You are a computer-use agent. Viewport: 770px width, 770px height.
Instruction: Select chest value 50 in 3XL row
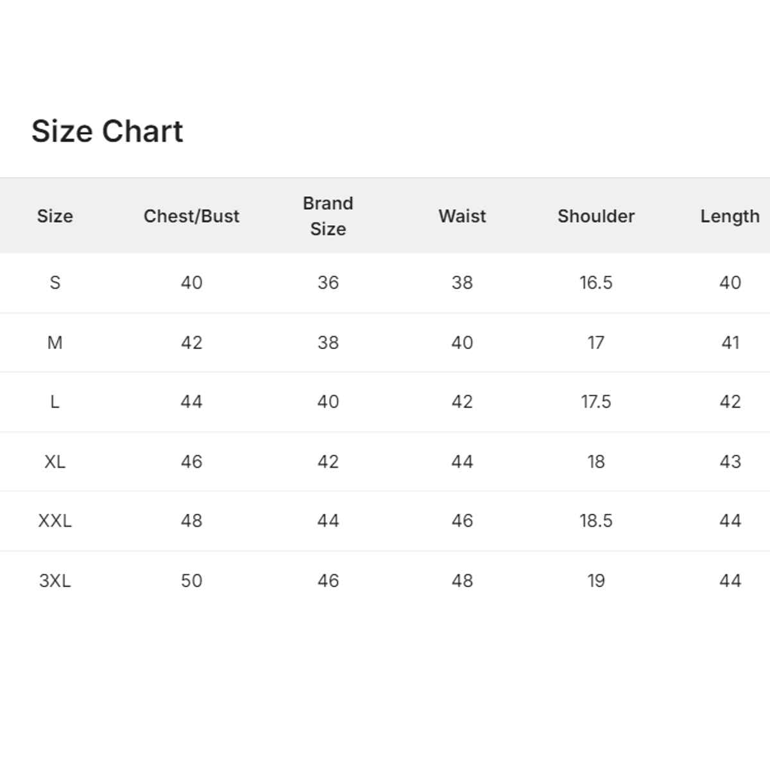(x=191, y=581)
